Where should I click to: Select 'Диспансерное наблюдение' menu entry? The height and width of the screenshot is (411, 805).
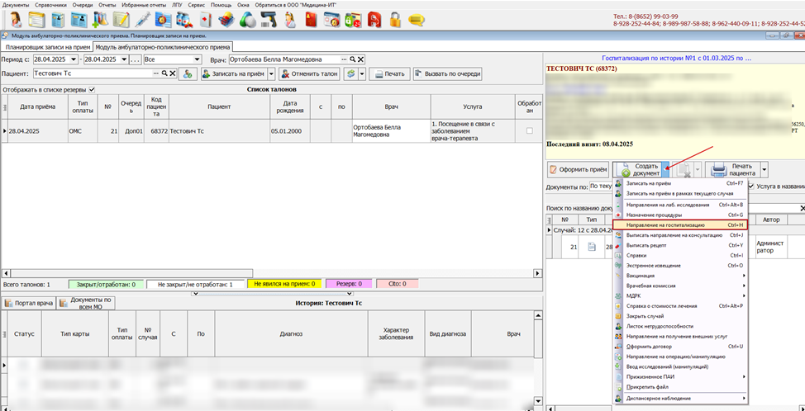[680, 398]
